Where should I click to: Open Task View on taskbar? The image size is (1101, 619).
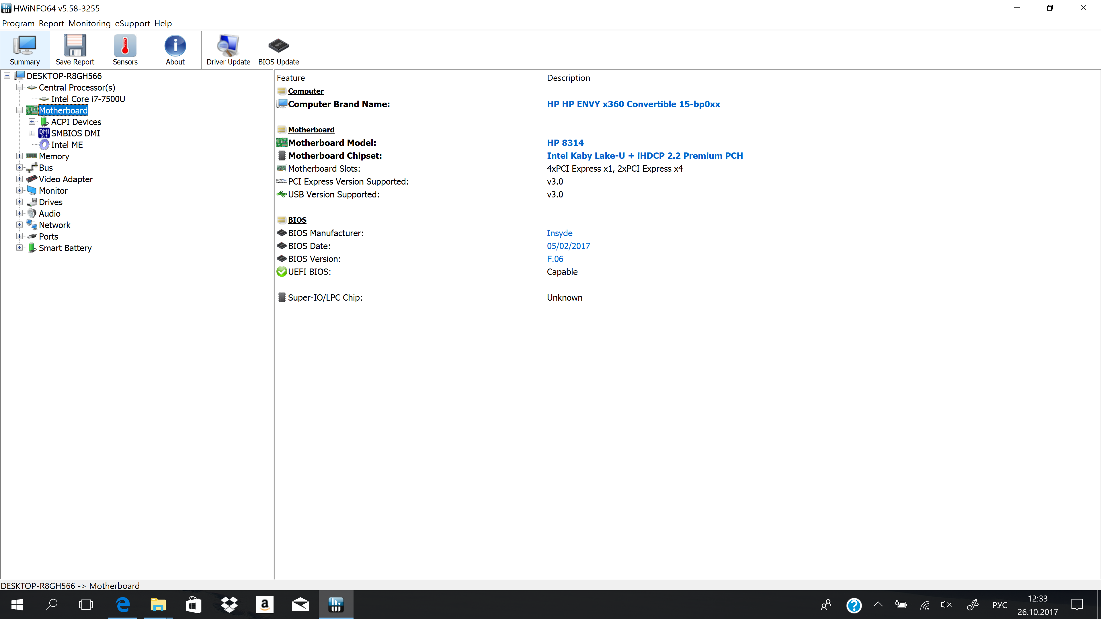pos(86,604)
